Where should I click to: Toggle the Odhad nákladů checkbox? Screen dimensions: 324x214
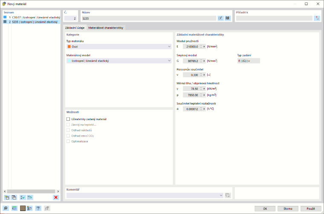[68, 130]
